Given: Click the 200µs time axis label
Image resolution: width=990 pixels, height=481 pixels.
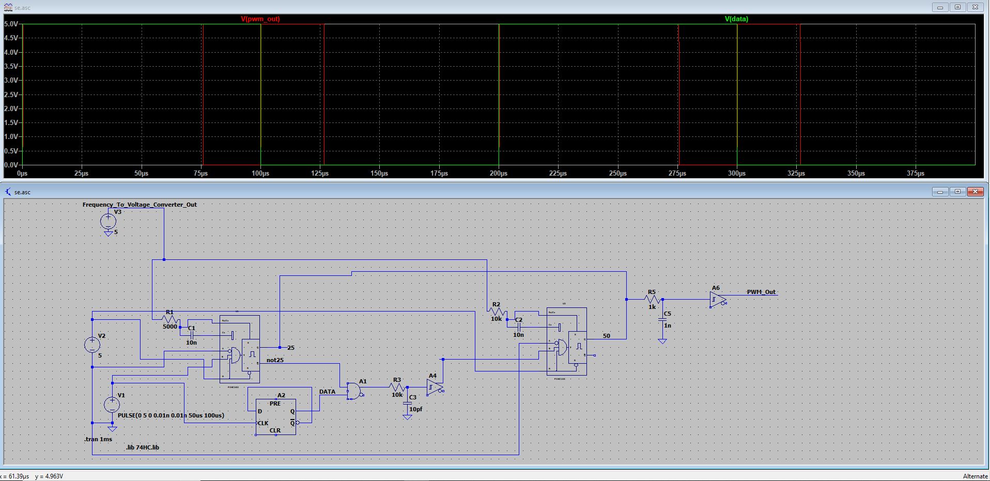Looking at the screenshot, I should (499, 174).
